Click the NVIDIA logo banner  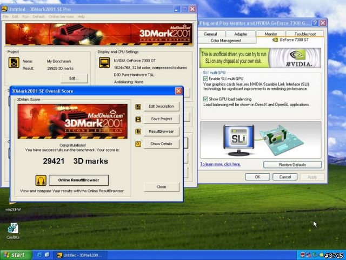(260, 58)
